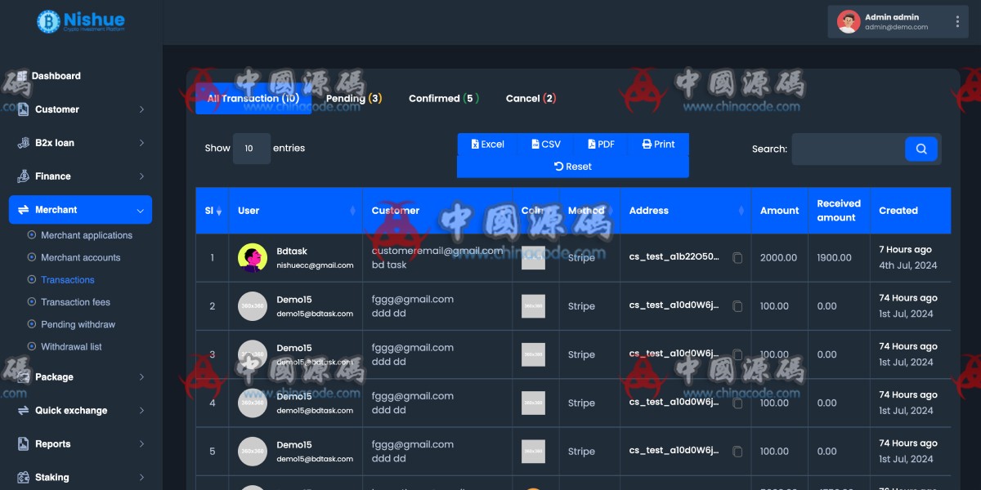Download table as PDF

(601, 145)
